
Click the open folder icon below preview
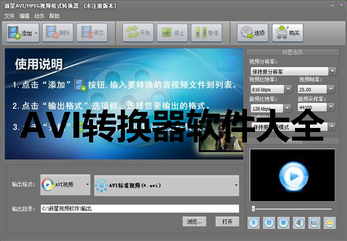coord(330,223)
